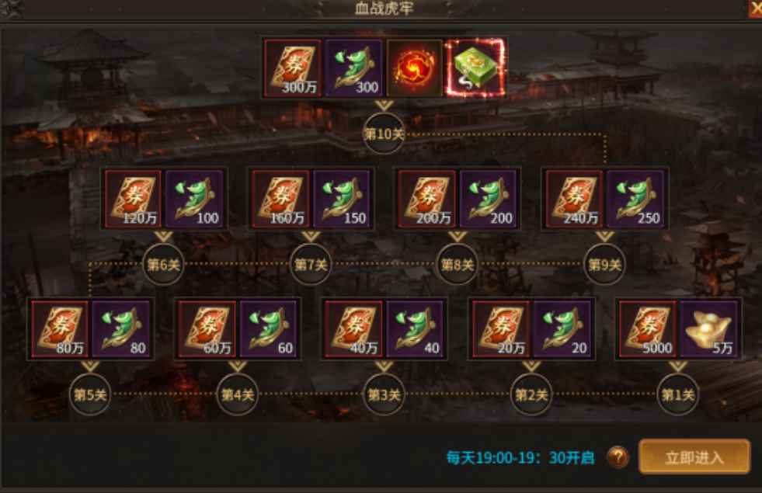The image size is (762, 493).
Task: Click the 120万 coupon reward icon
Action: pos(133,199)
